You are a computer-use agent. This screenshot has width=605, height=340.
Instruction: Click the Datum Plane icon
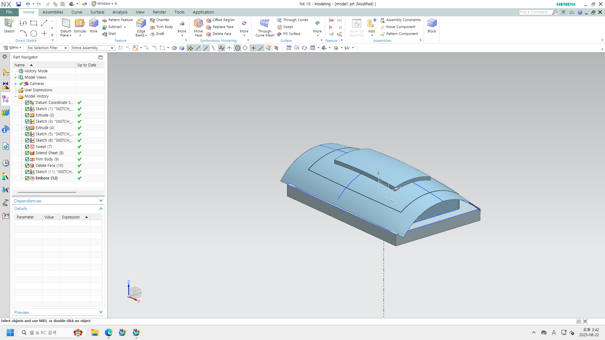[66, 24]
